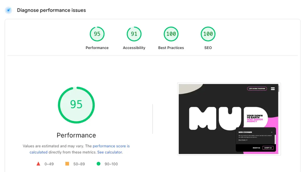Select the SEO 100 score gauge
Screen dimensions: 305x172
coord(208,34)
